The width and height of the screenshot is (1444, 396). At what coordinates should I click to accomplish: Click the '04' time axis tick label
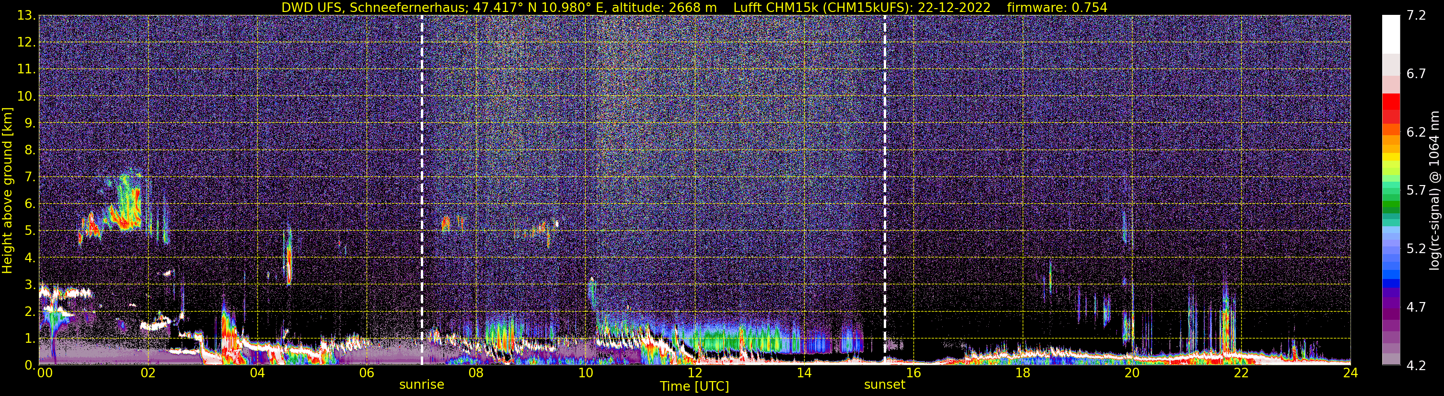click(257, 373)
